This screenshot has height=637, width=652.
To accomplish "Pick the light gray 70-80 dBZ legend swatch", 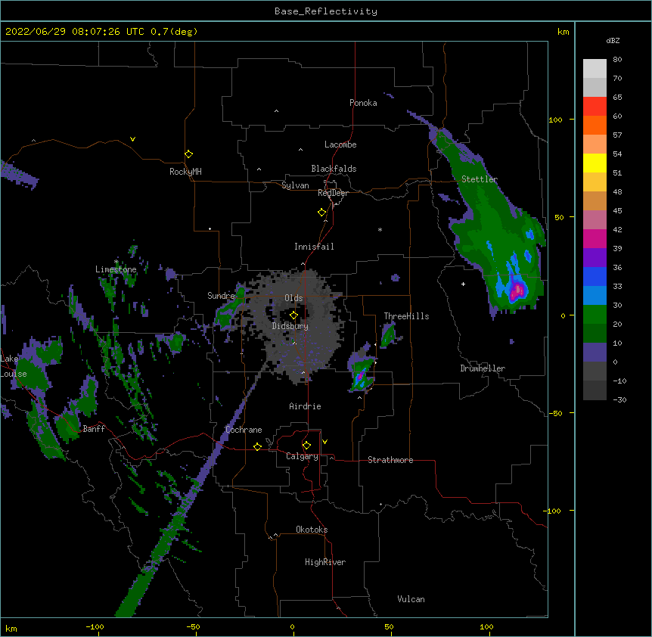I will click(595, 68).
